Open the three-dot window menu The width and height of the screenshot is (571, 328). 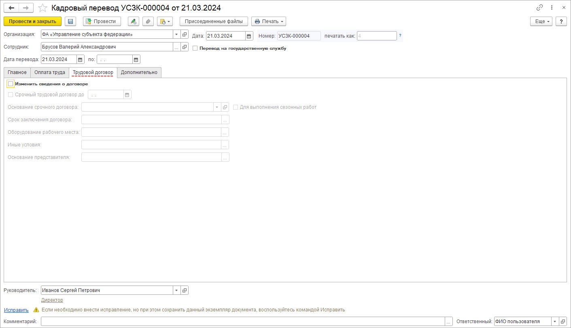pos(552,8)
